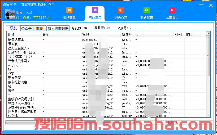Image resolution: width=217 pixels, height=135 pixels.
Task: Click the user avatar picture
Action: (10, 14)
